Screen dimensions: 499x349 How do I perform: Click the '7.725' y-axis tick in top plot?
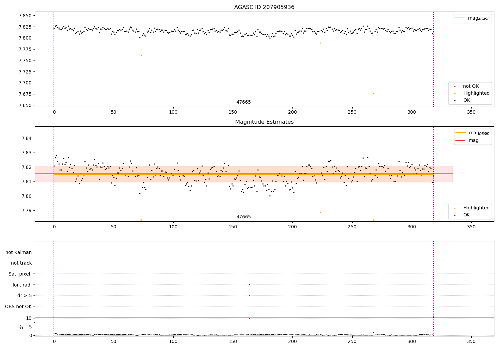25,72
